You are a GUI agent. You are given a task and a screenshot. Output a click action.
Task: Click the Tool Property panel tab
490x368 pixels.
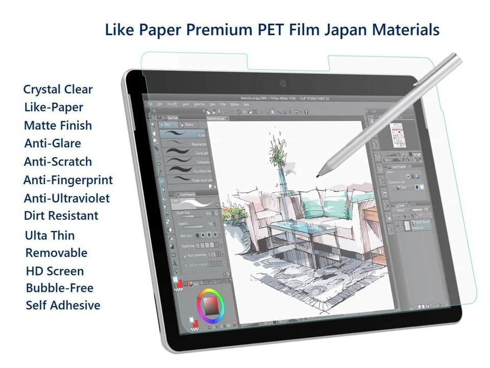[188, 193]
